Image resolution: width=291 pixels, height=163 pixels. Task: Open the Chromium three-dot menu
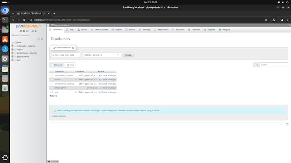(x=288, y=20)
